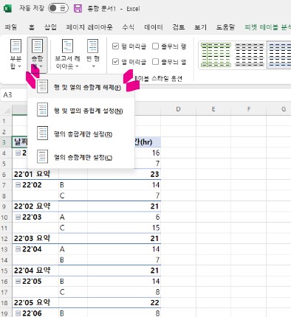Enable the 줄무늬 열 checkbox
The image size is (291, 317).
[155, 61]
